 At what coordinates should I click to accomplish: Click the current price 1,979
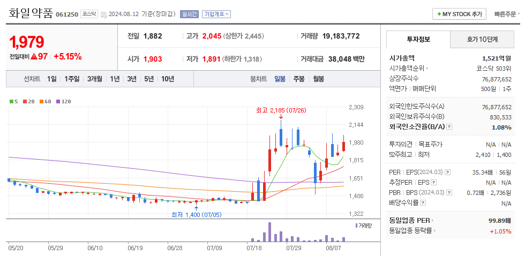pos(27,42)
